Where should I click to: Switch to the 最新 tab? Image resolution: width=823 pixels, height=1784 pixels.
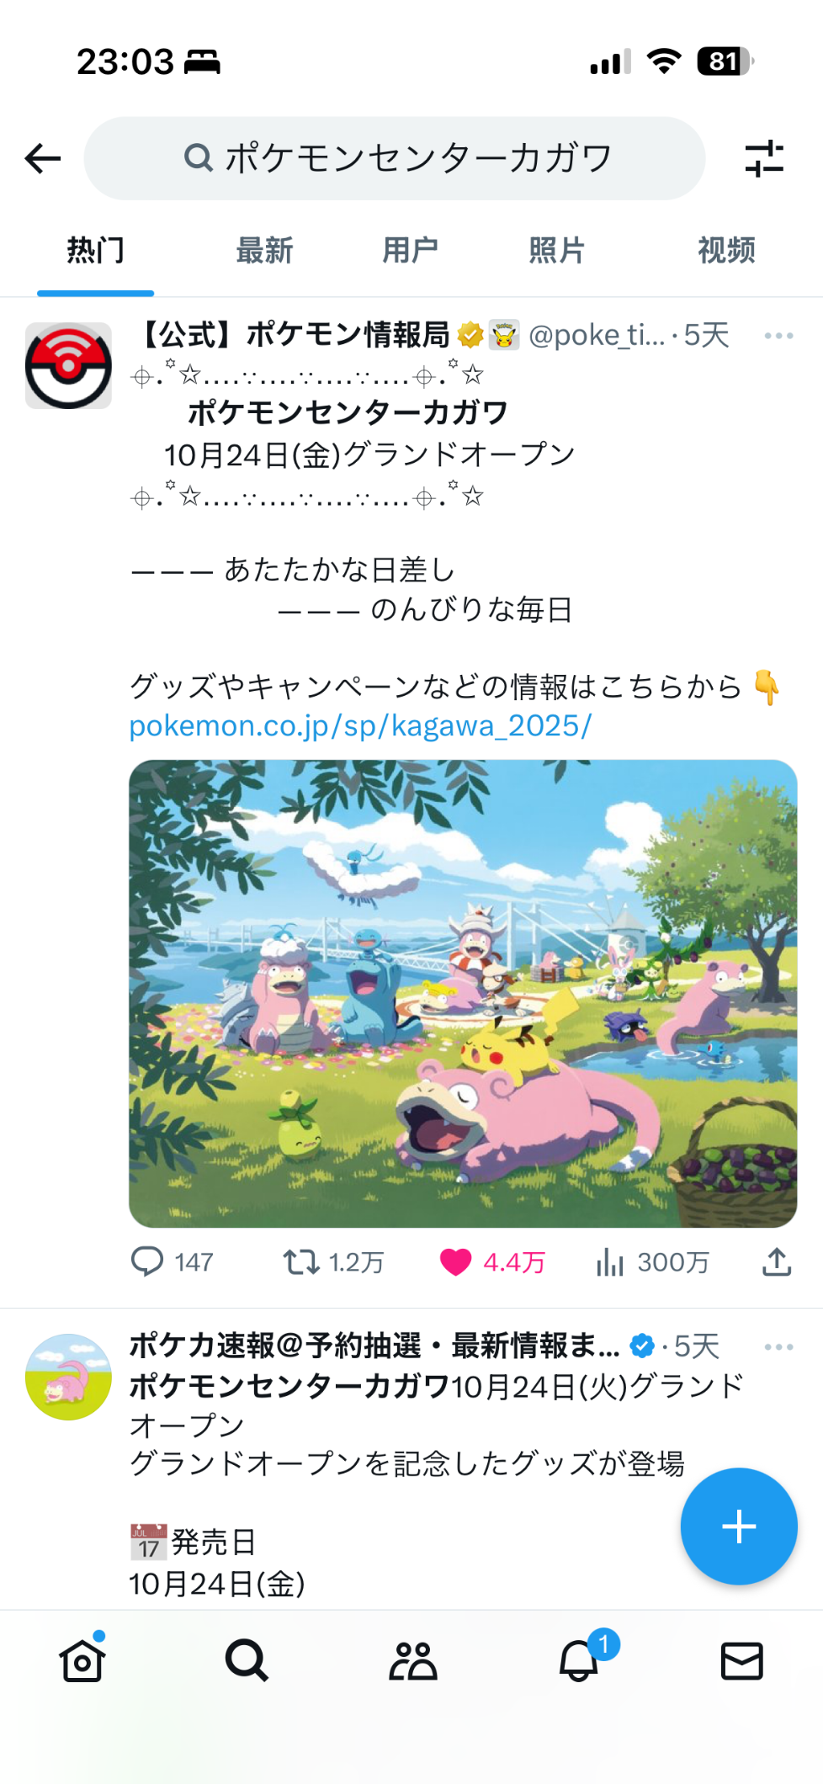point(264,251)
